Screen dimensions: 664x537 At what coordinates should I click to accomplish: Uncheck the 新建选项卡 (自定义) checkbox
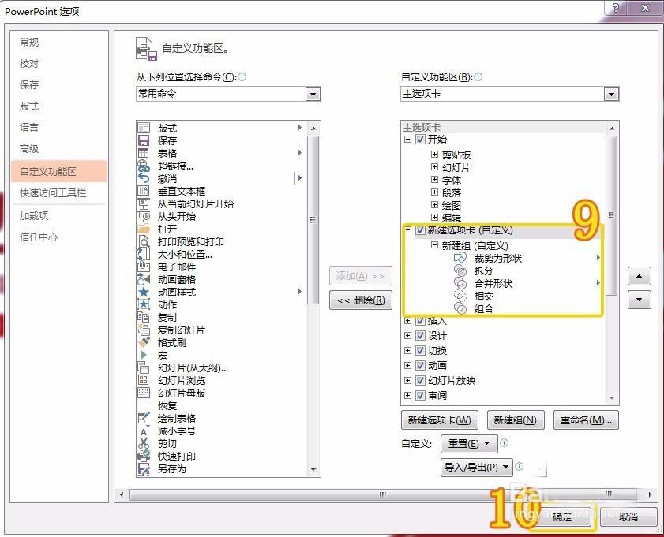click(x=420, y=229)
